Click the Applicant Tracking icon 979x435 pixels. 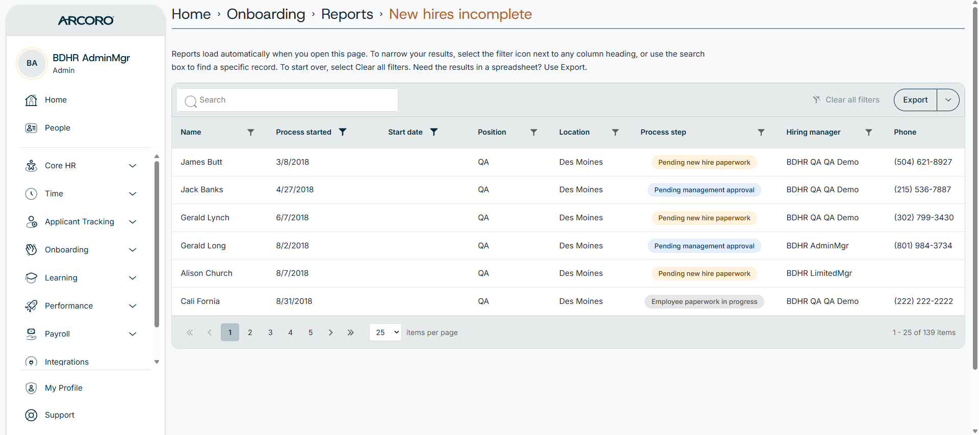coord(31,222)
